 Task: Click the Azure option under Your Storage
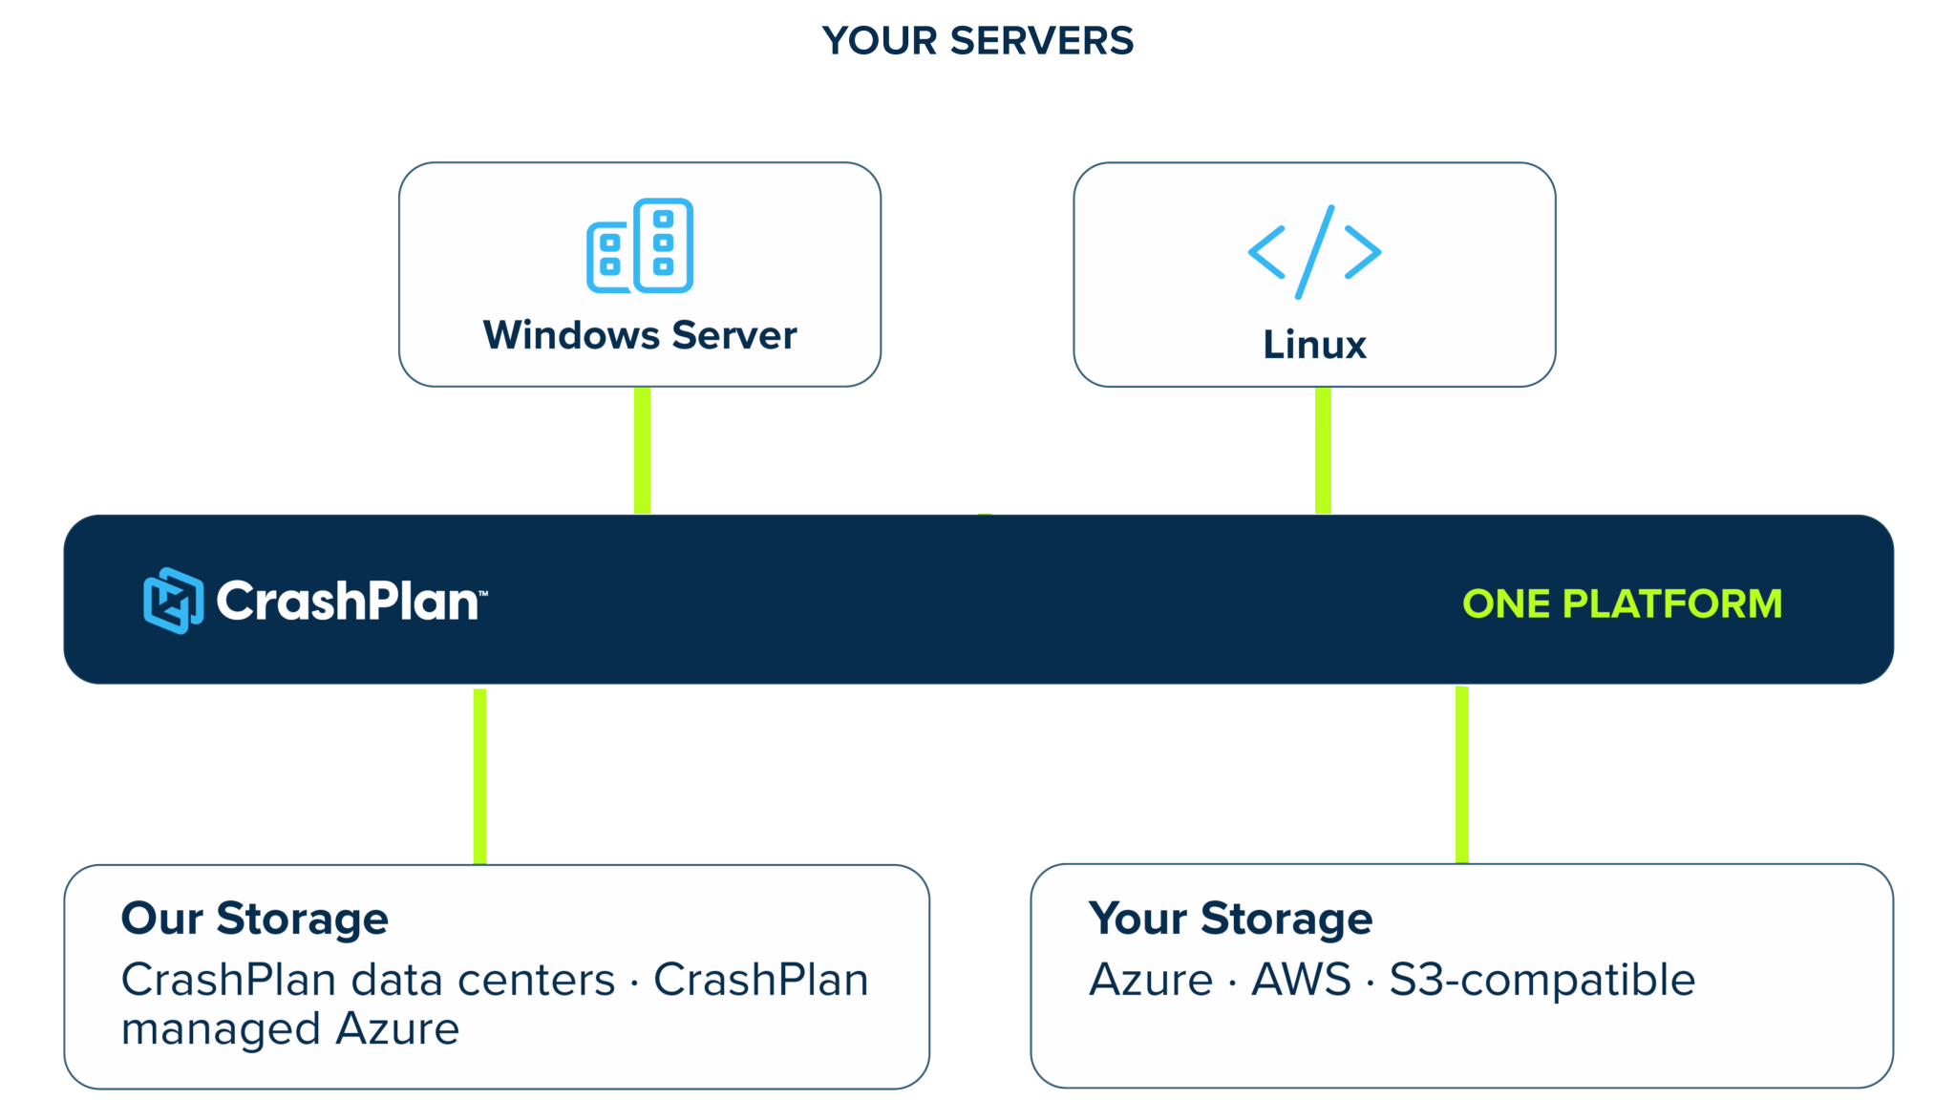click(1151, 980)
